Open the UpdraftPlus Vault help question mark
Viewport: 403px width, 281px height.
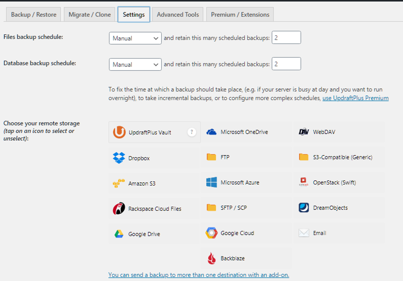[x=191, y=132]
